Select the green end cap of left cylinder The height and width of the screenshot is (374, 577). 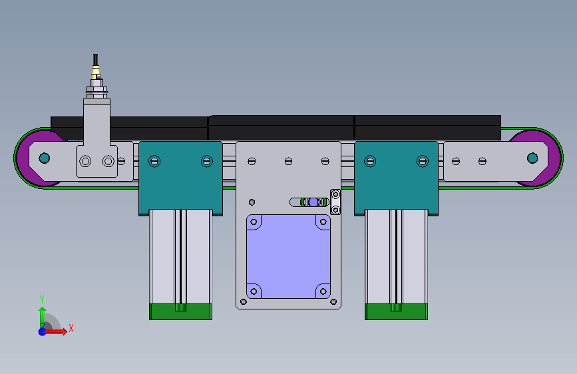[x=180, y=312]
